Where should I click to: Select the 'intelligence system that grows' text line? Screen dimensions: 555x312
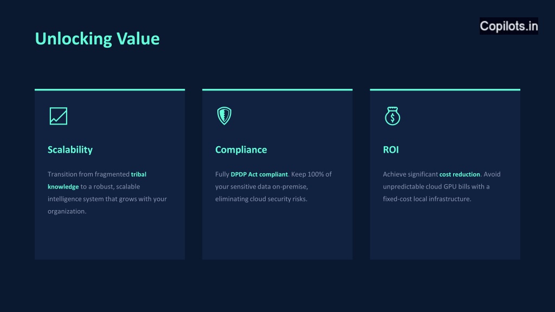pos(107,199)
